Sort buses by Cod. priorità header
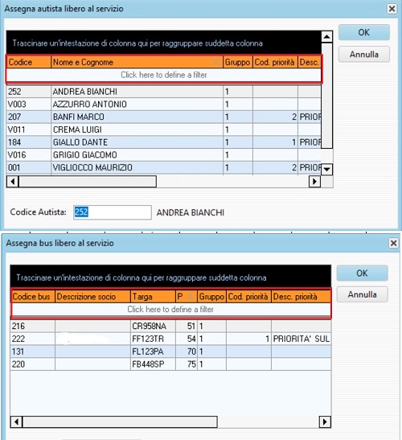 tap(248, 297)
